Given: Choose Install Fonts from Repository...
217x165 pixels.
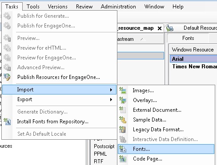Looking at the screenshot, I should click(59, 122).
